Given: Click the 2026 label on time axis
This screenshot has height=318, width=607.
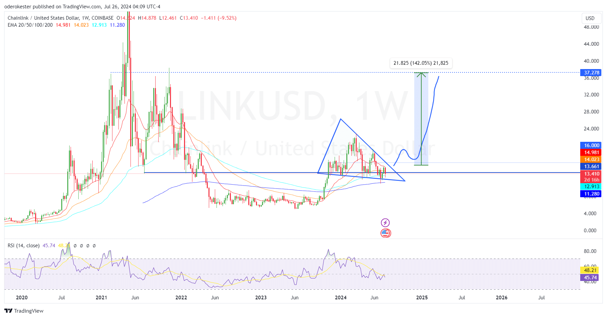Looking at the screenshot, I should pyautogui.click(x=501, y=298).
